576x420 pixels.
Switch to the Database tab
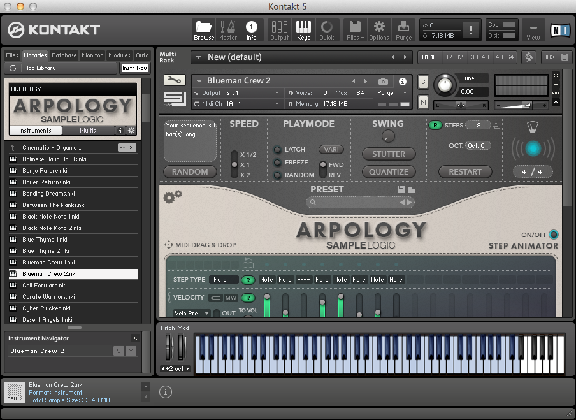[64, 55]
